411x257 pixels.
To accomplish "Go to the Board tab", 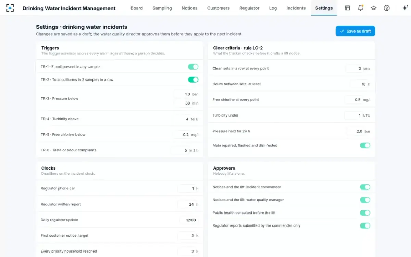I will coord(137,8).
